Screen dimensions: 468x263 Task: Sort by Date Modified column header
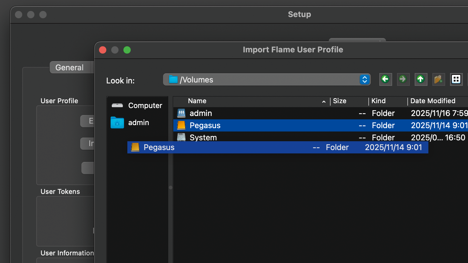433,101
